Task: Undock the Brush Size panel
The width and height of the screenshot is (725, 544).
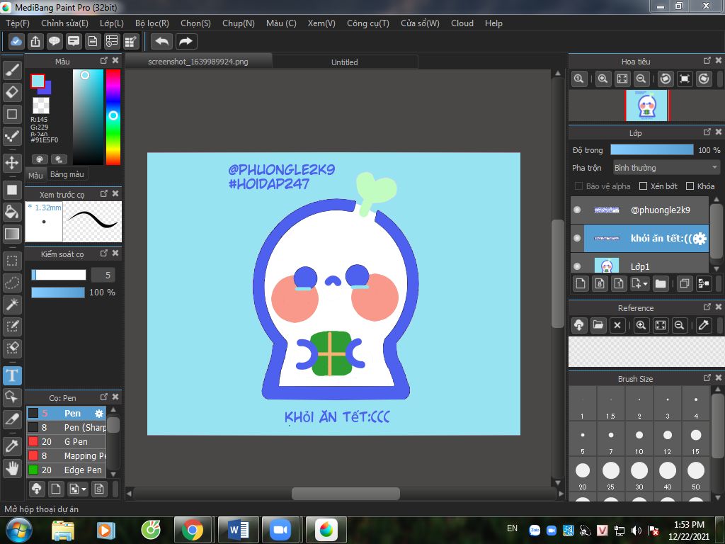Action: coord(707,378)
